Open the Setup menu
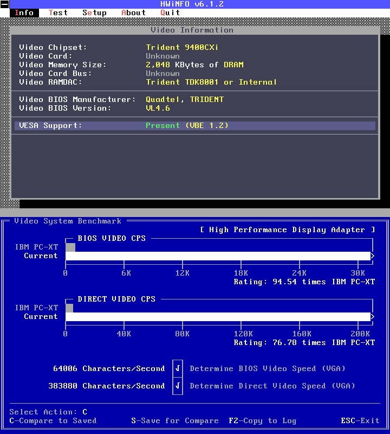The height and width of the screenshot is (434, 390). [x=94, y=12]
